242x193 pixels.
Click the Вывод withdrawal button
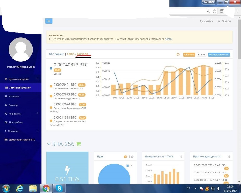202,55
